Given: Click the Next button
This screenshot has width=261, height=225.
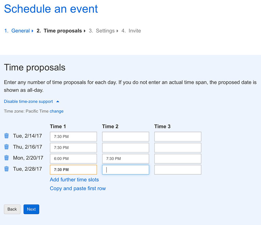Looking at the screenshot, I should (31, 209).
